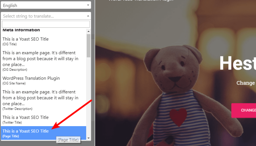Screen dimensions: 256x146
Task: Choose WordPress Translation Plugin OG Site Name
Action: point(43,80)
